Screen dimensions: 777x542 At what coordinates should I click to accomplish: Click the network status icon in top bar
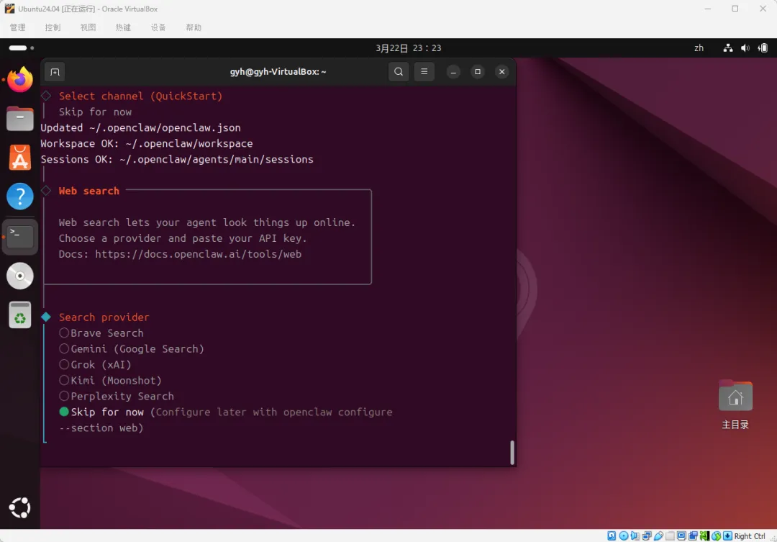(728, 48)
